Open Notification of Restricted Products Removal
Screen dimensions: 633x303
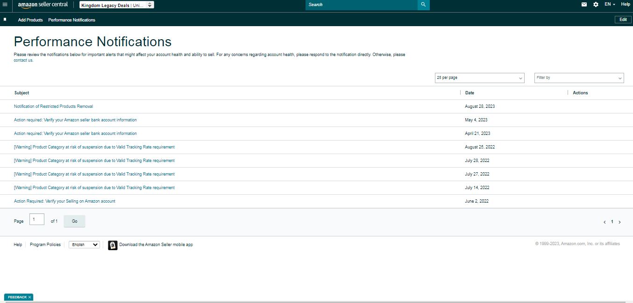pos(53,106)
